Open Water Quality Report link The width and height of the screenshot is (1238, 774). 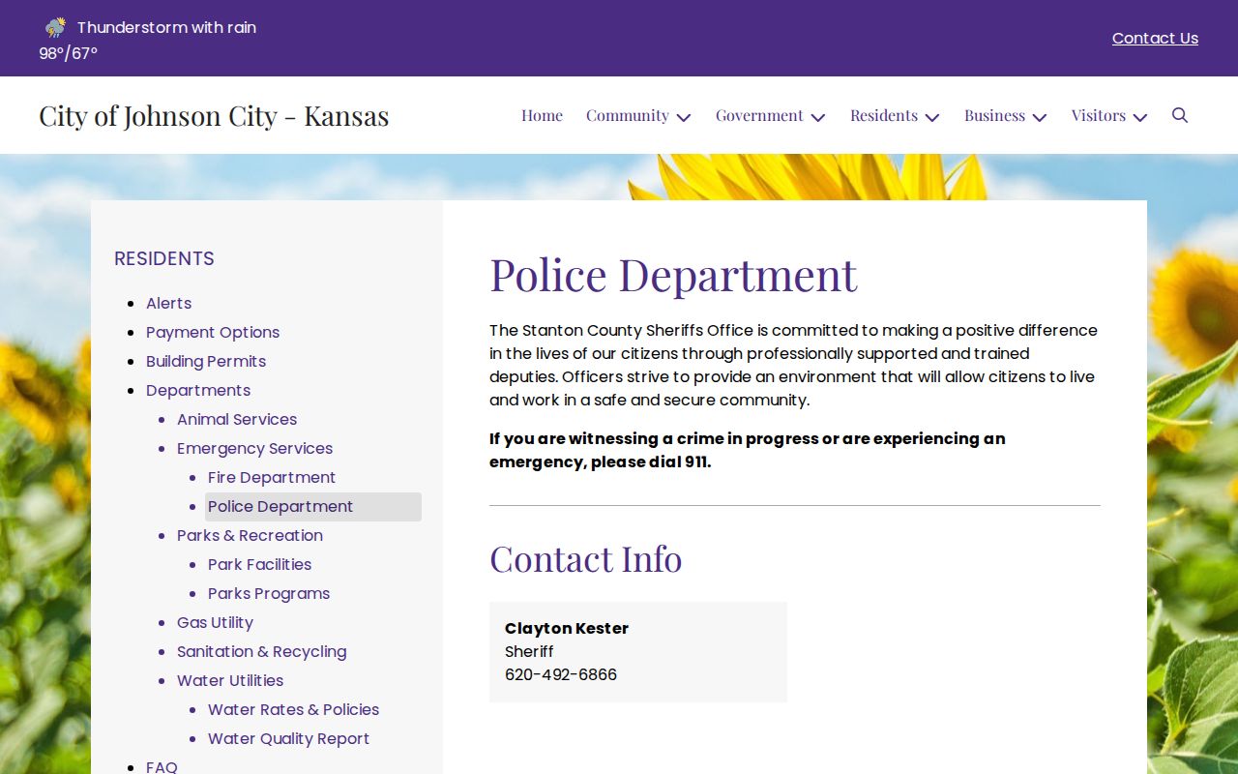pos(288,738)
